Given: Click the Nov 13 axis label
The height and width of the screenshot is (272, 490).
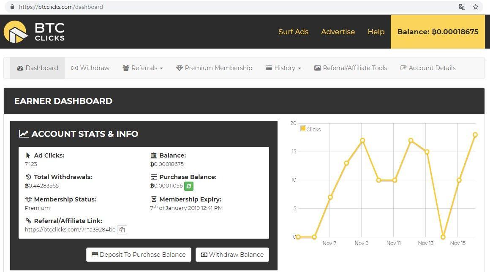Looking at the screenshot, I should click(x=426, y=243).
